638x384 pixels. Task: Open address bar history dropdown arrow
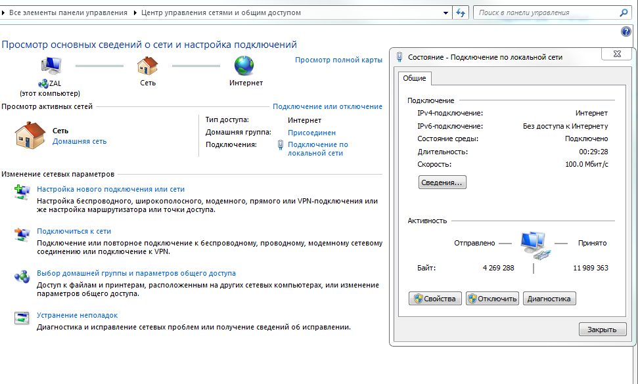(x=445, y=13)
